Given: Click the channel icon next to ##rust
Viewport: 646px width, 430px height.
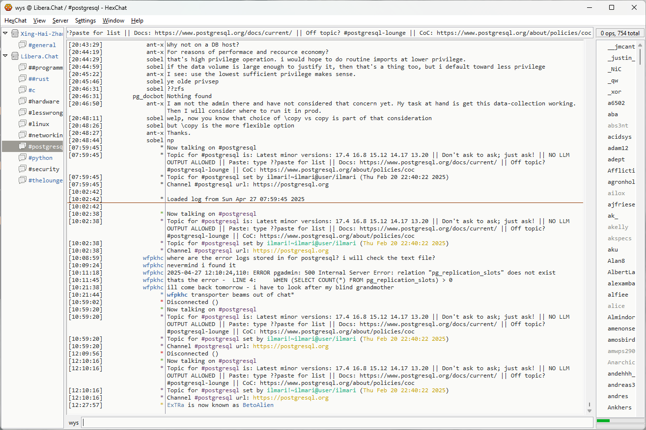Looking at the screenshot, I should (x=22, y=79).
